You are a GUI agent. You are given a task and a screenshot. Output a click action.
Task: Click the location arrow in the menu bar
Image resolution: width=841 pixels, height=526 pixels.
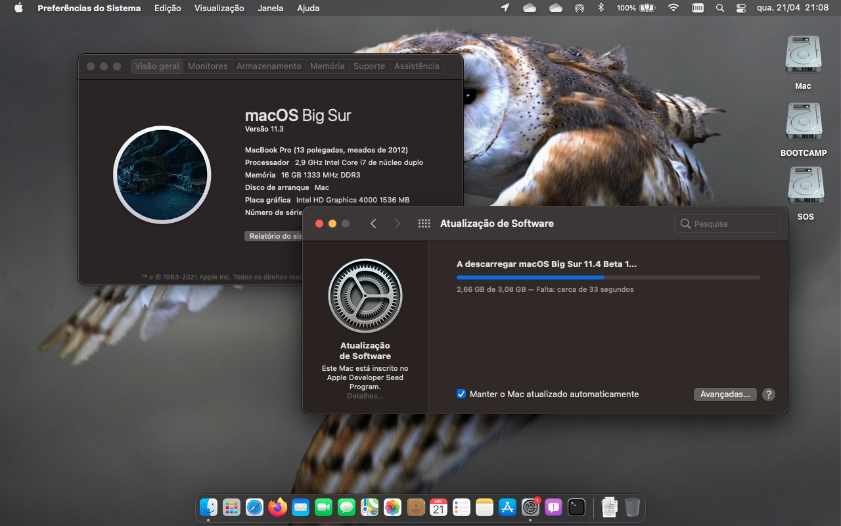tap(505, 8)
